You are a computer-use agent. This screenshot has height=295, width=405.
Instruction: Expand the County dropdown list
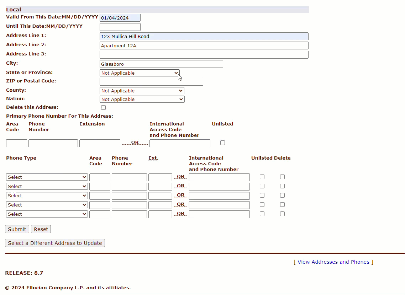(142, 91)
